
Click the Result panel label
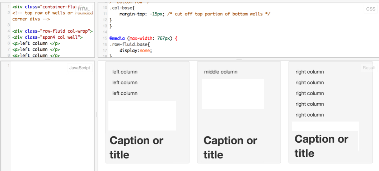point(369,68)
